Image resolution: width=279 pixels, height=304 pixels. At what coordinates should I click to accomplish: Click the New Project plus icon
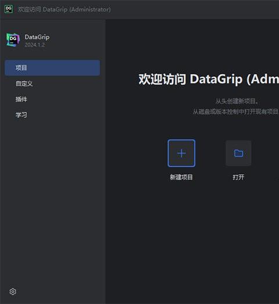pyautogui.click(x=181, y=153)
